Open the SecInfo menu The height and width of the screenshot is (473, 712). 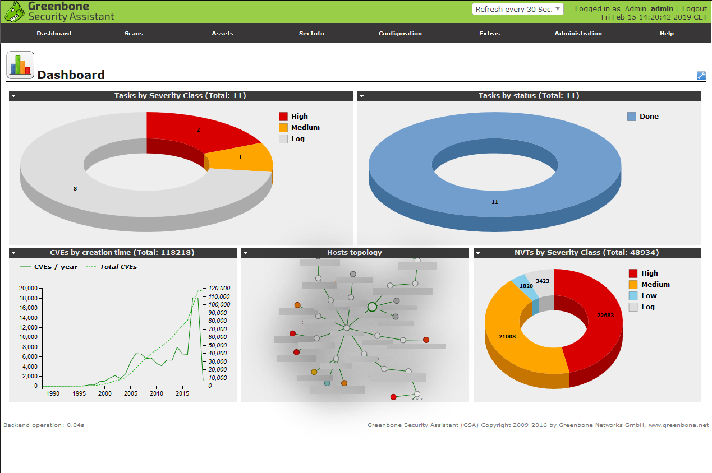311,33
